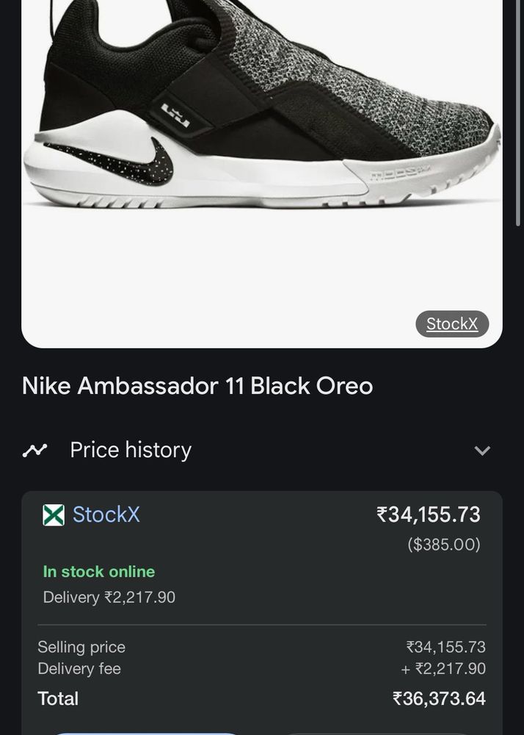Click the Nike Ambassador 11 Black Oreo title
This screenshot has width=524, height=735.
(197, 386)
